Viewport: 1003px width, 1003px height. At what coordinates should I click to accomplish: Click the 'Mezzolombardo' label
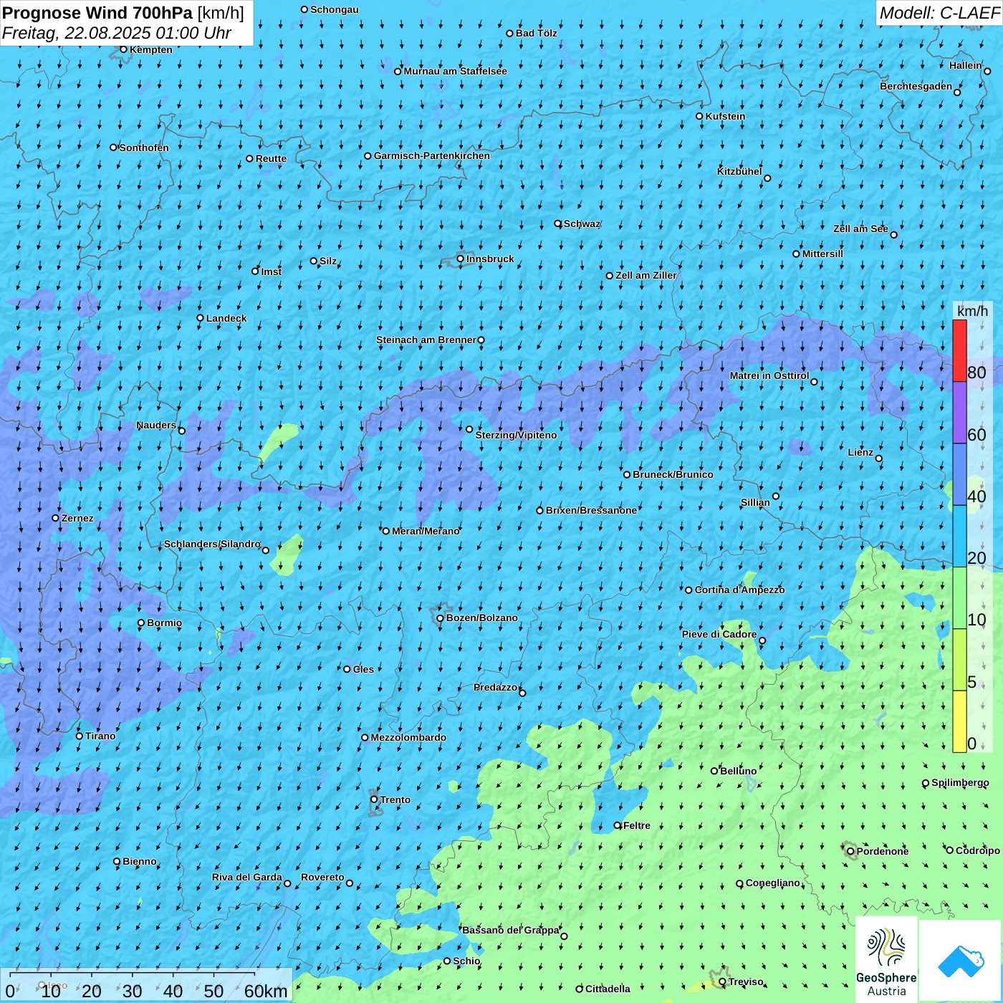tap(408, 737)
